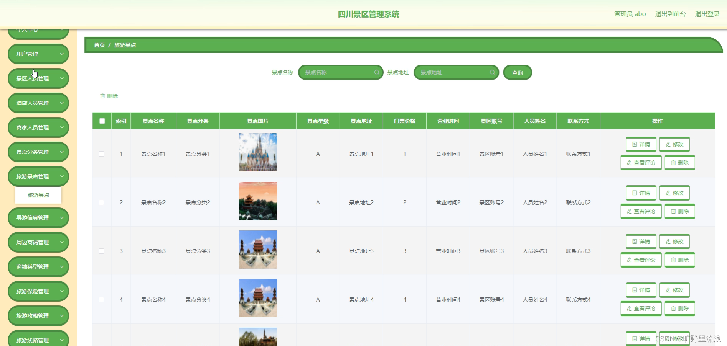Click 退出登录 to log out
This screenshot has height=346, width=727.
(707, 14)
